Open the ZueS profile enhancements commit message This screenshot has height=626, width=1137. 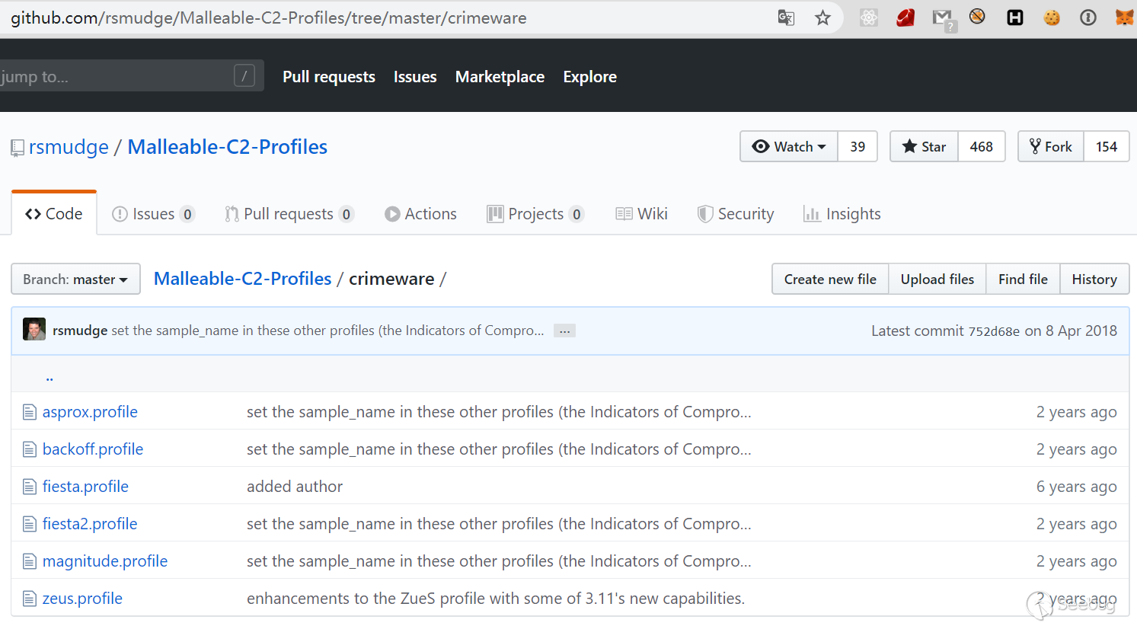(x=496, y=599)
